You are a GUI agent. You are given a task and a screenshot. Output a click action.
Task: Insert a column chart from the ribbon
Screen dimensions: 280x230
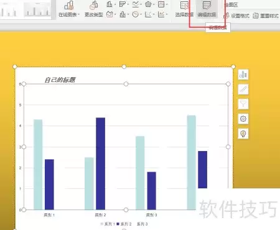(x=110, y=4)
